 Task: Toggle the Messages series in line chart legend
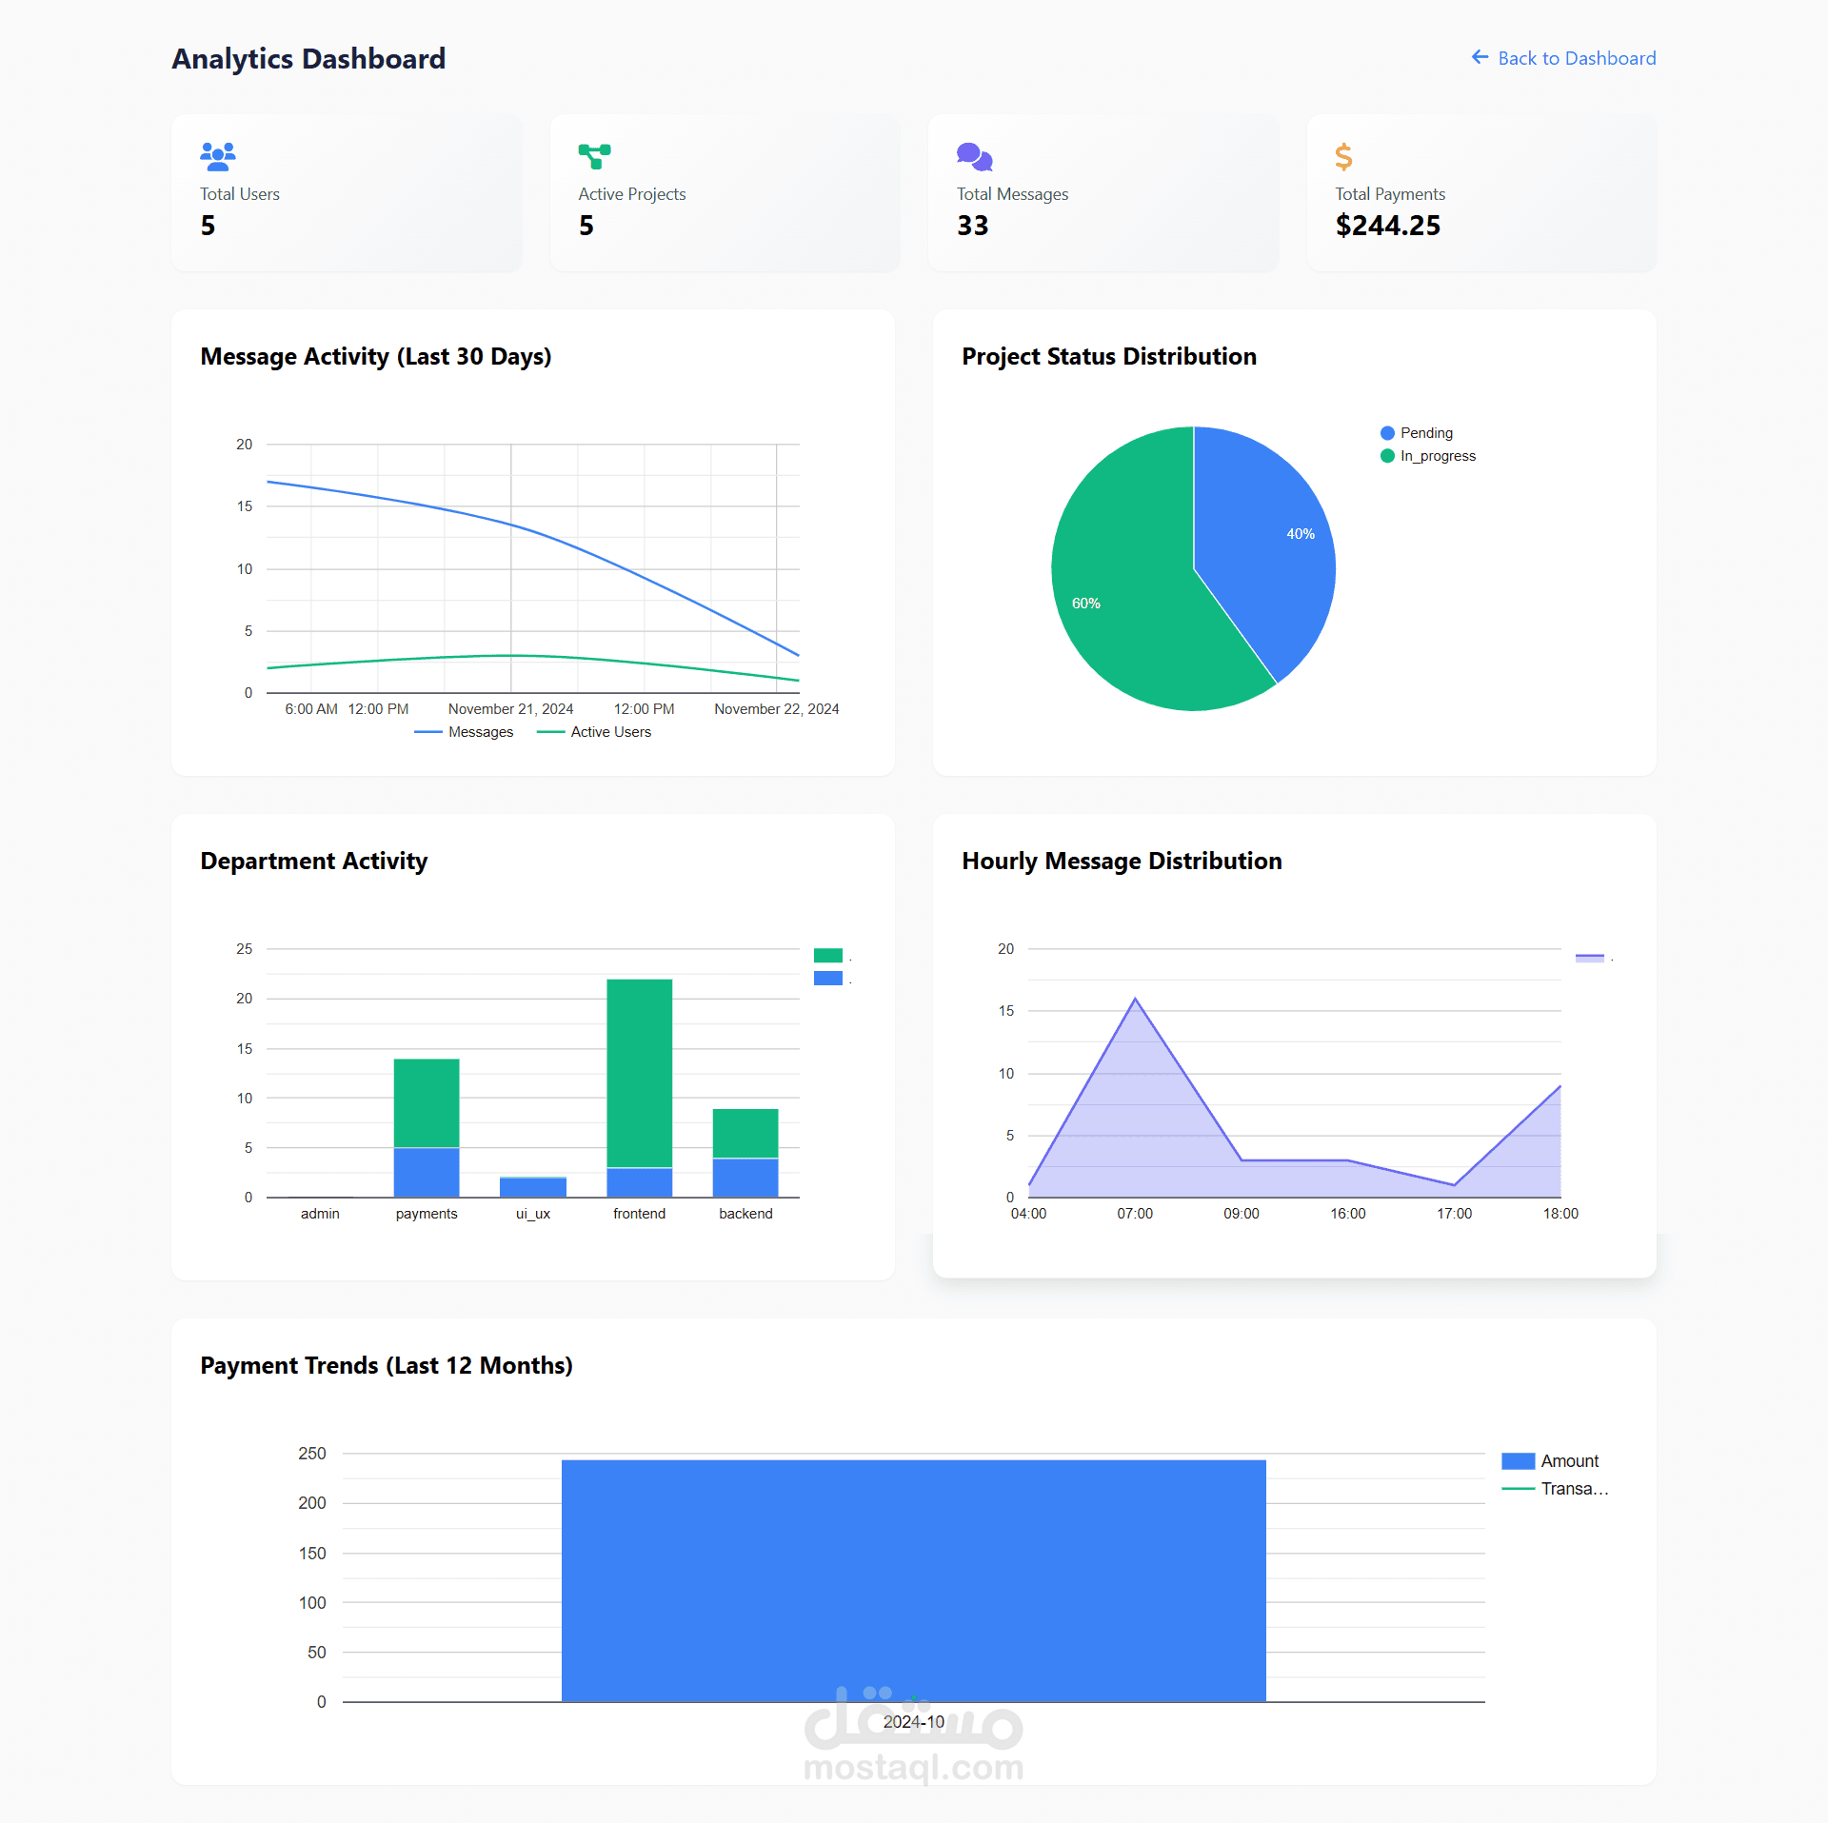479,732
